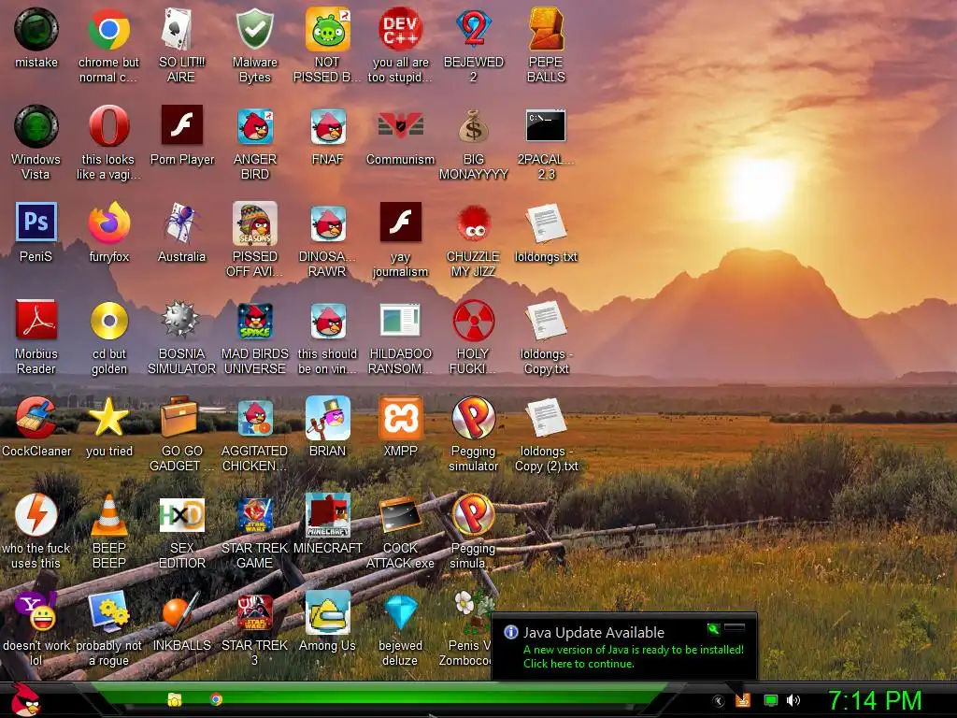Launch Chrome from the taskbar

[x=216, y=699]
